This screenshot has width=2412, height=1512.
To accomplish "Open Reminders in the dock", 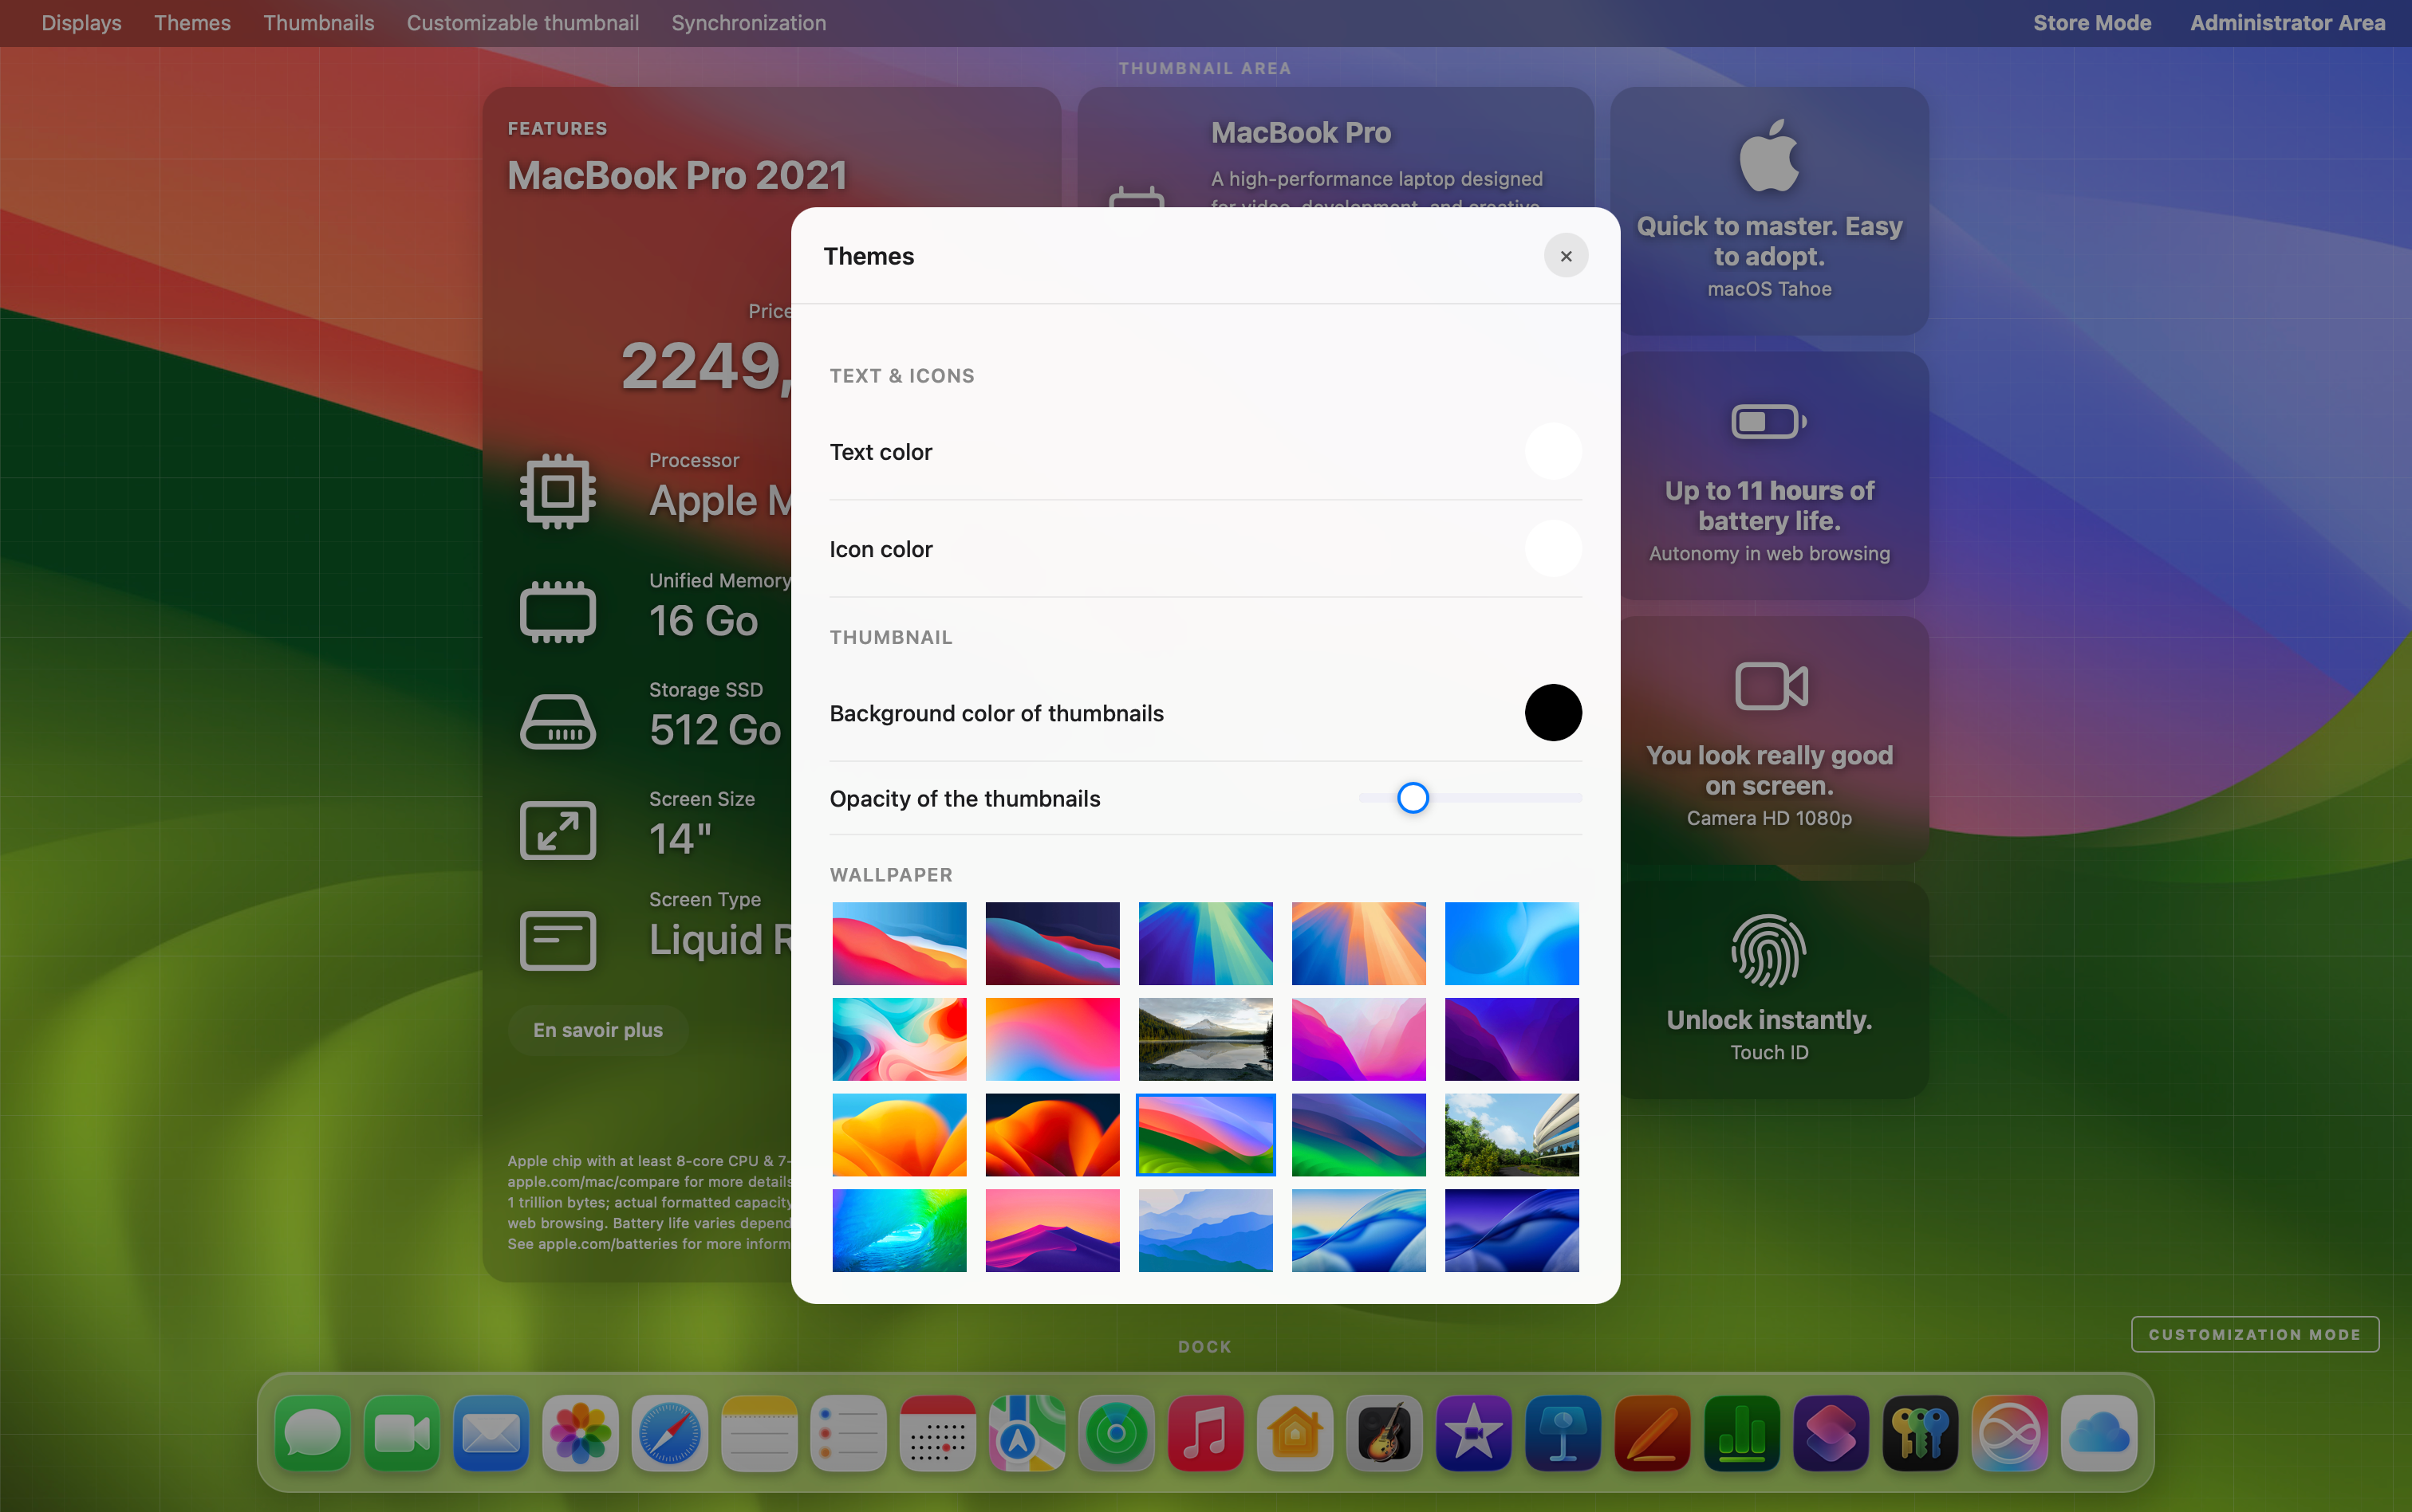I will [x=849, y=1433].
